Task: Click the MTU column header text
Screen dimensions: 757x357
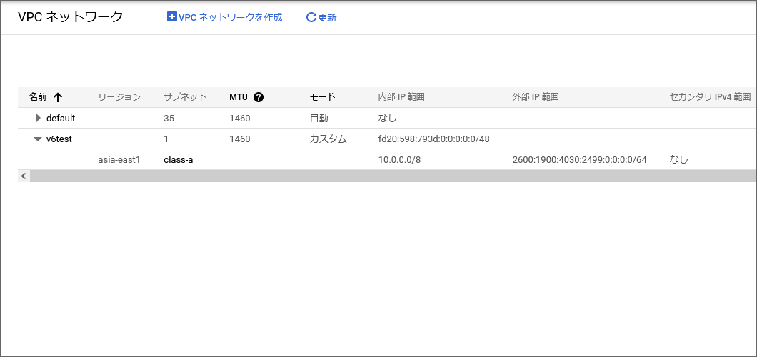Action: click(238, 97)
